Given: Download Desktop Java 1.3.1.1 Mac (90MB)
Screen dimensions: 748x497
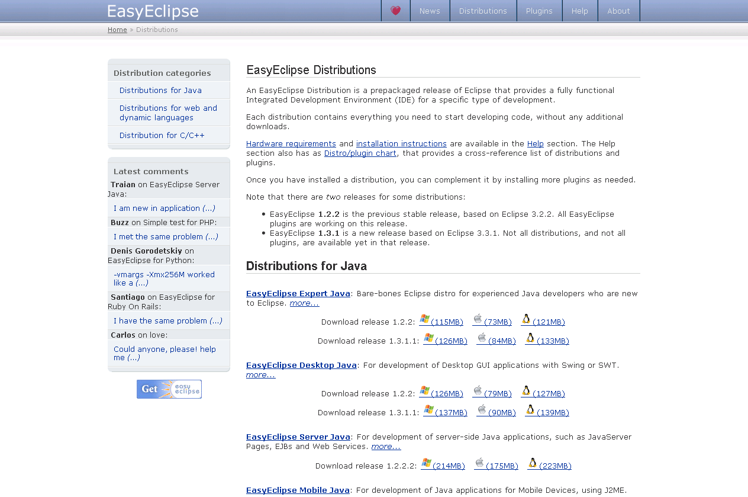Looking at the screenshot, I should coord(502,413).
